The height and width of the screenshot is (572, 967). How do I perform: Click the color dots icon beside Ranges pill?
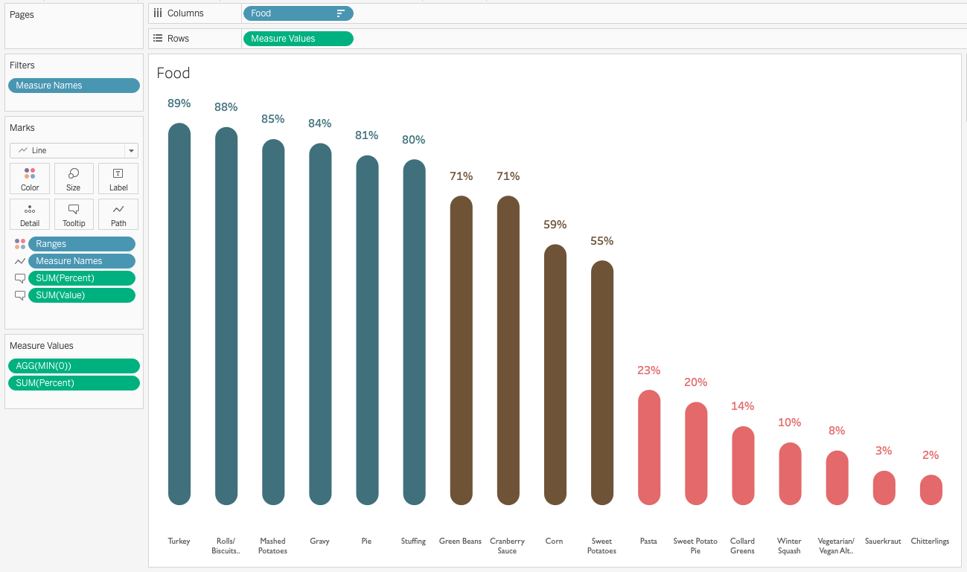(x=20, y=243)
